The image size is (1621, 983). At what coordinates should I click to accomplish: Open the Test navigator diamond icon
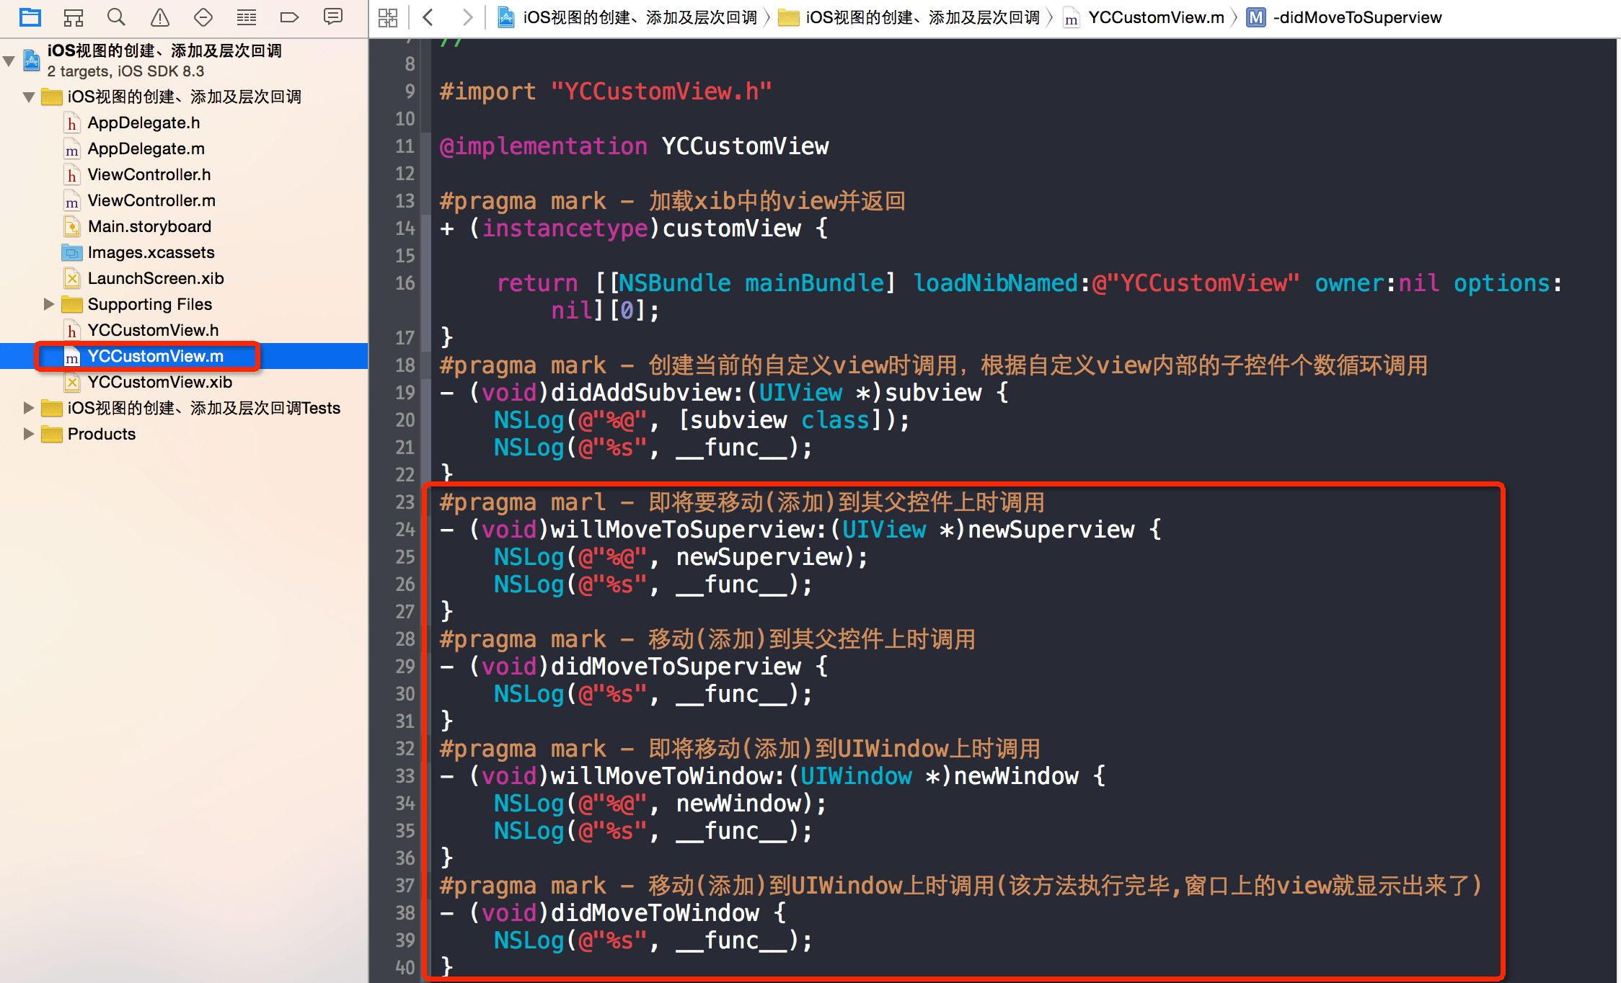203,17
